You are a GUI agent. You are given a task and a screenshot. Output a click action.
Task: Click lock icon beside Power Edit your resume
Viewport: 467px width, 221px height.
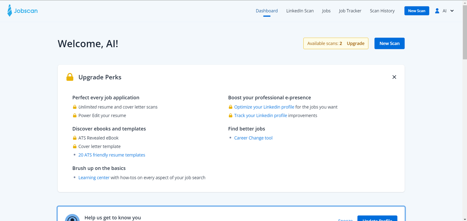click(x=75, y=115)
